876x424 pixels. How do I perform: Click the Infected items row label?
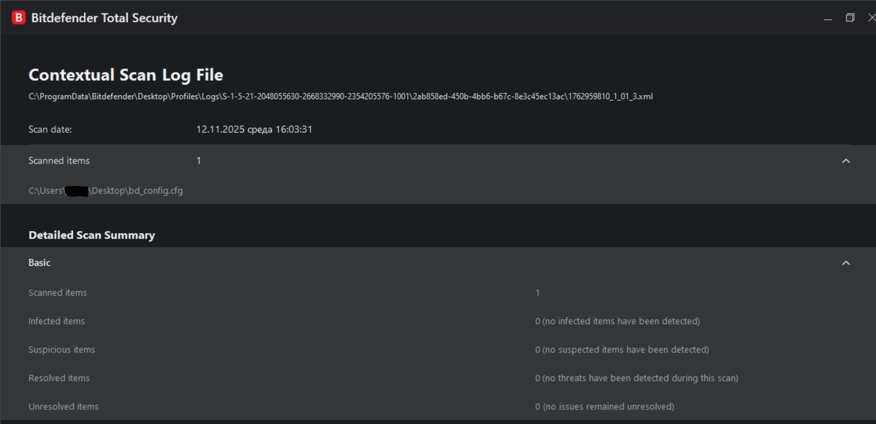coord(57,321)
